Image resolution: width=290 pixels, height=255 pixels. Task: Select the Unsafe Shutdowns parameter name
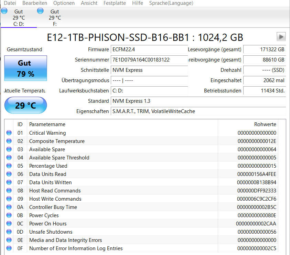(x=51, y=232)
